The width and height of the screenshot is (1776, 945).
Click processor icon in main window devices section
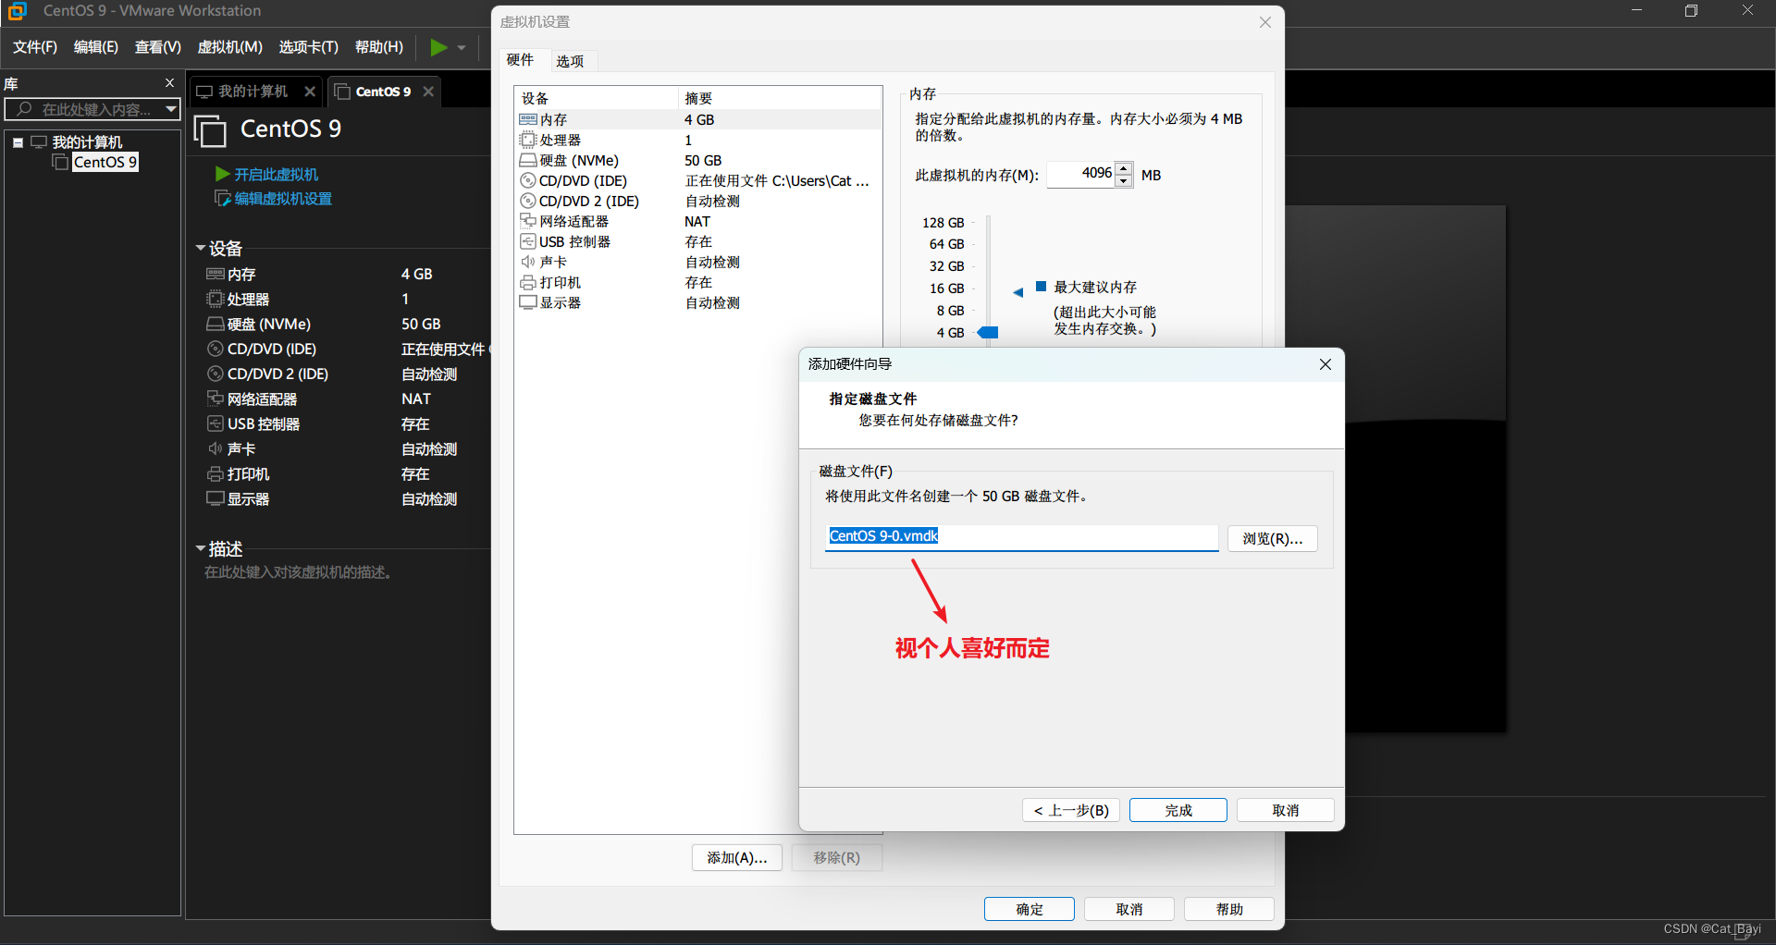(x=215, y=299)
